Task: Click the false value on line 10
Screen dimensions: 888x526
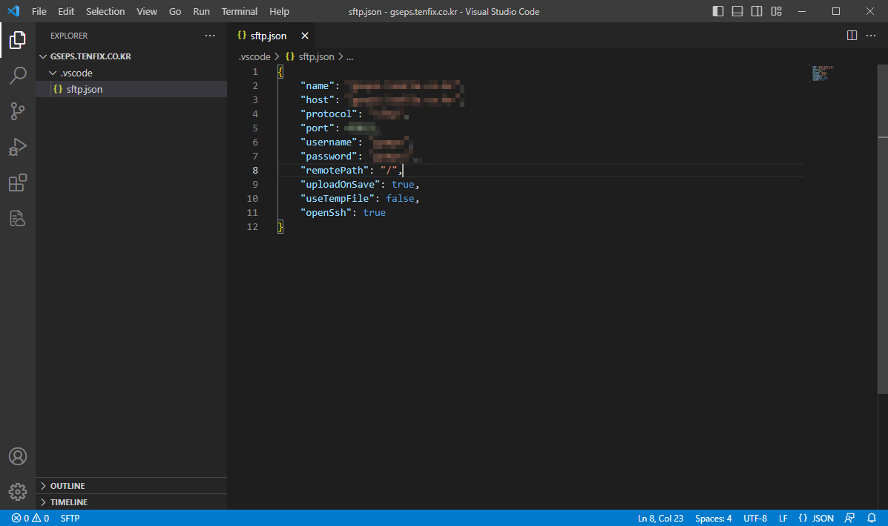Action: pyautogui.click(x=400, y=199)
